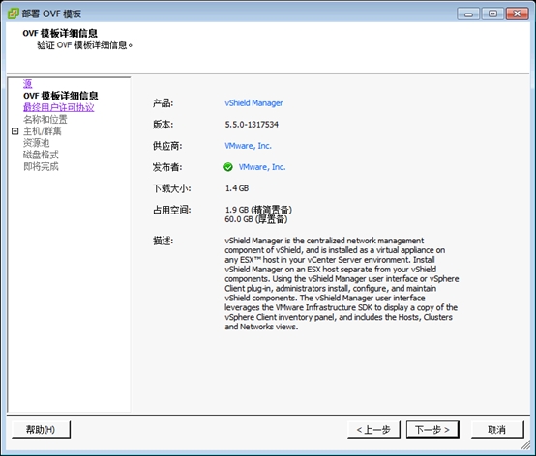This screenshot has width=536, height=456.
Task: Click the 供应商 field label
Action: 167,146
